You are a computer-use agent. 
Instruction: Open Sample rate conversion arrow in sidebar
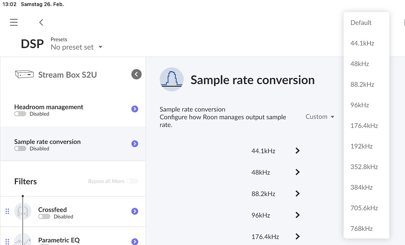click(x=135, y=144)
